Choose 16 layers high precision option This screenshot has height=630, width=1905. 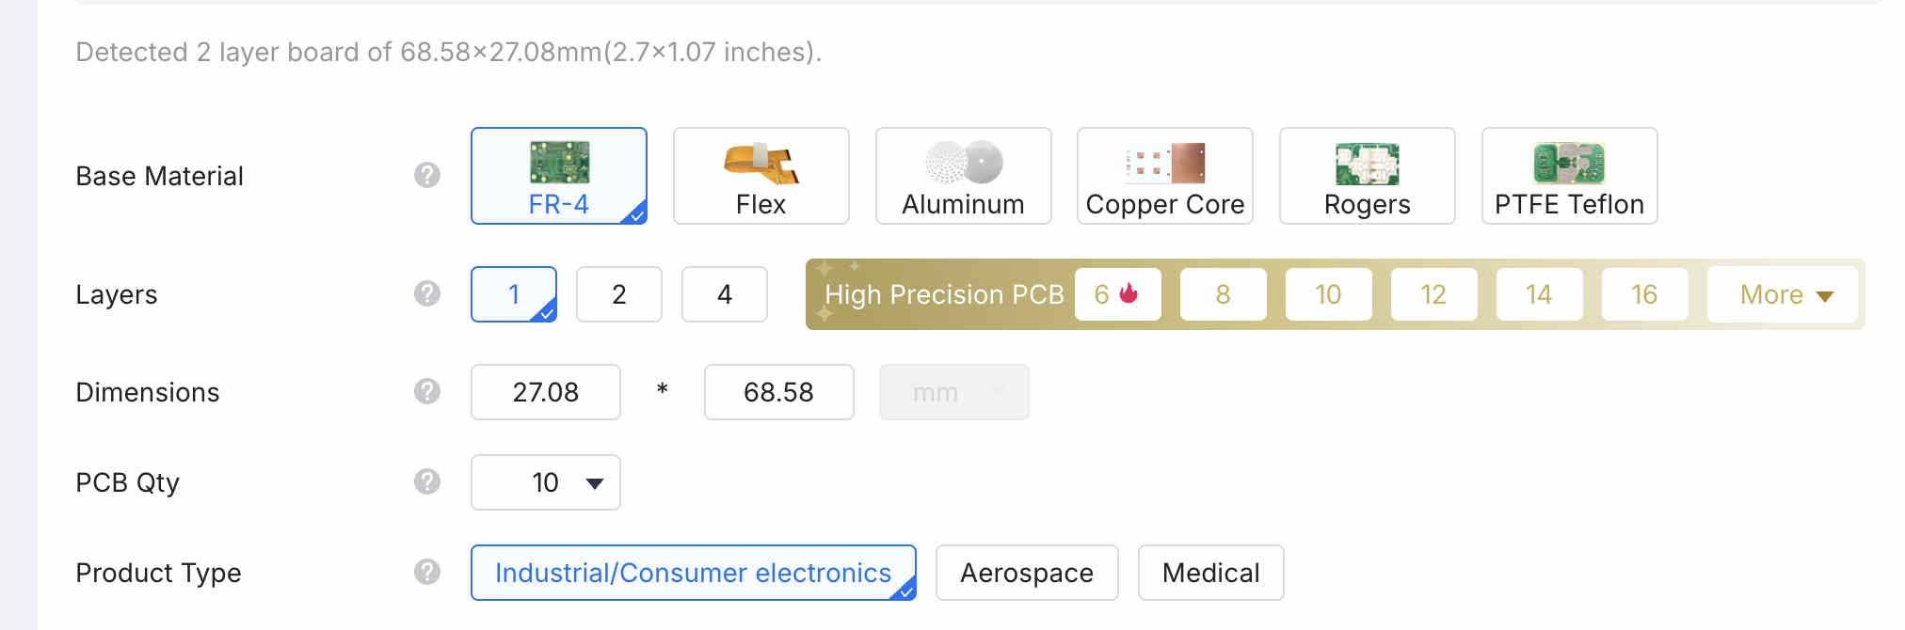coord(1643,294)
